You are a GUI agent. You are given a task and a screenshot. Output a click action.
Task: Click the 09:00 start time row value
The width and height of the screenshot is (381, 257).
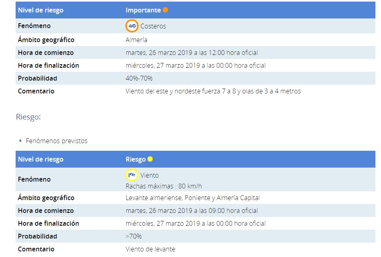point(192,210)
